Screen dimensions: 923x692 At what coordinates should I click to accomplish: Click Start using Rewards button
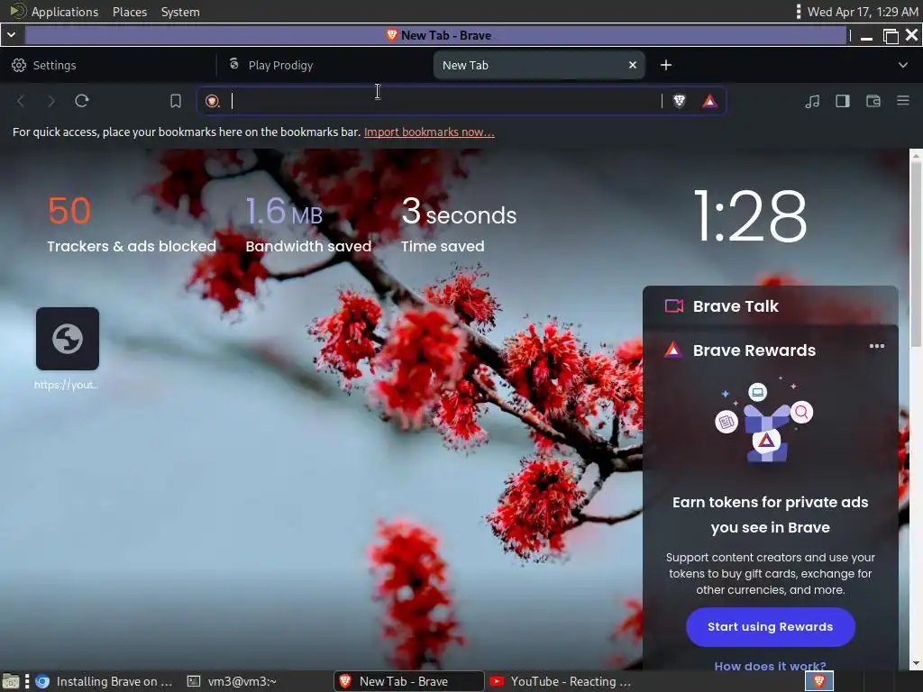tap(770, 627)
